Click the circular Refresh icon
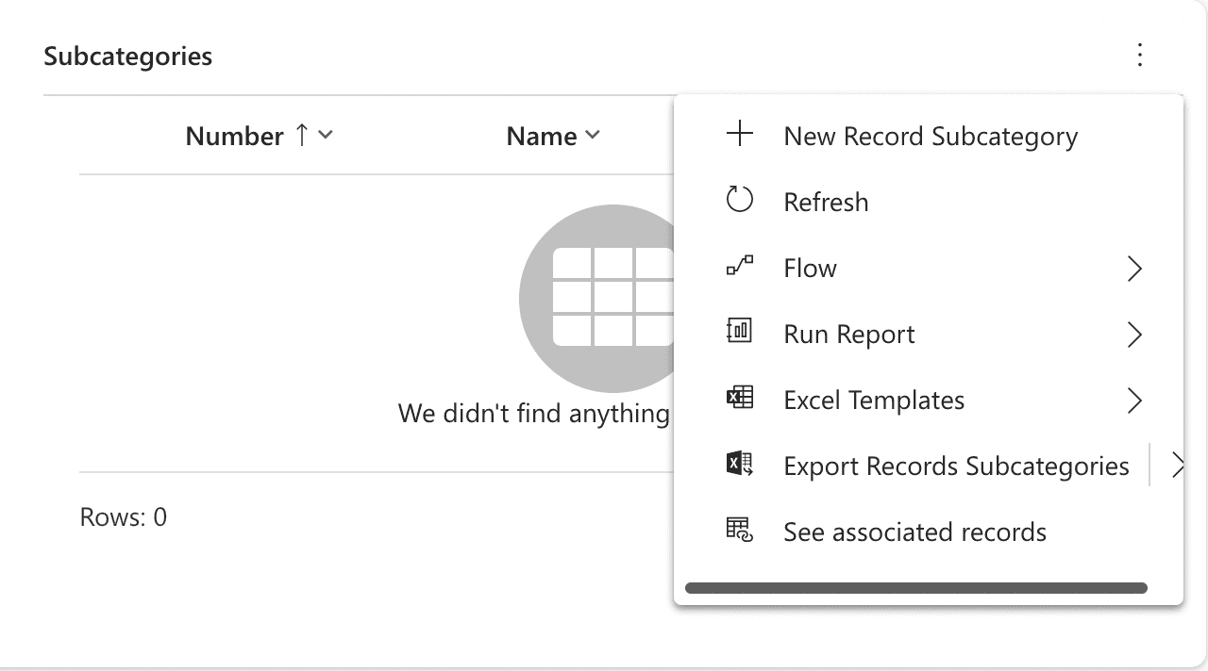1208x671 pixels. tap(740, 201)
